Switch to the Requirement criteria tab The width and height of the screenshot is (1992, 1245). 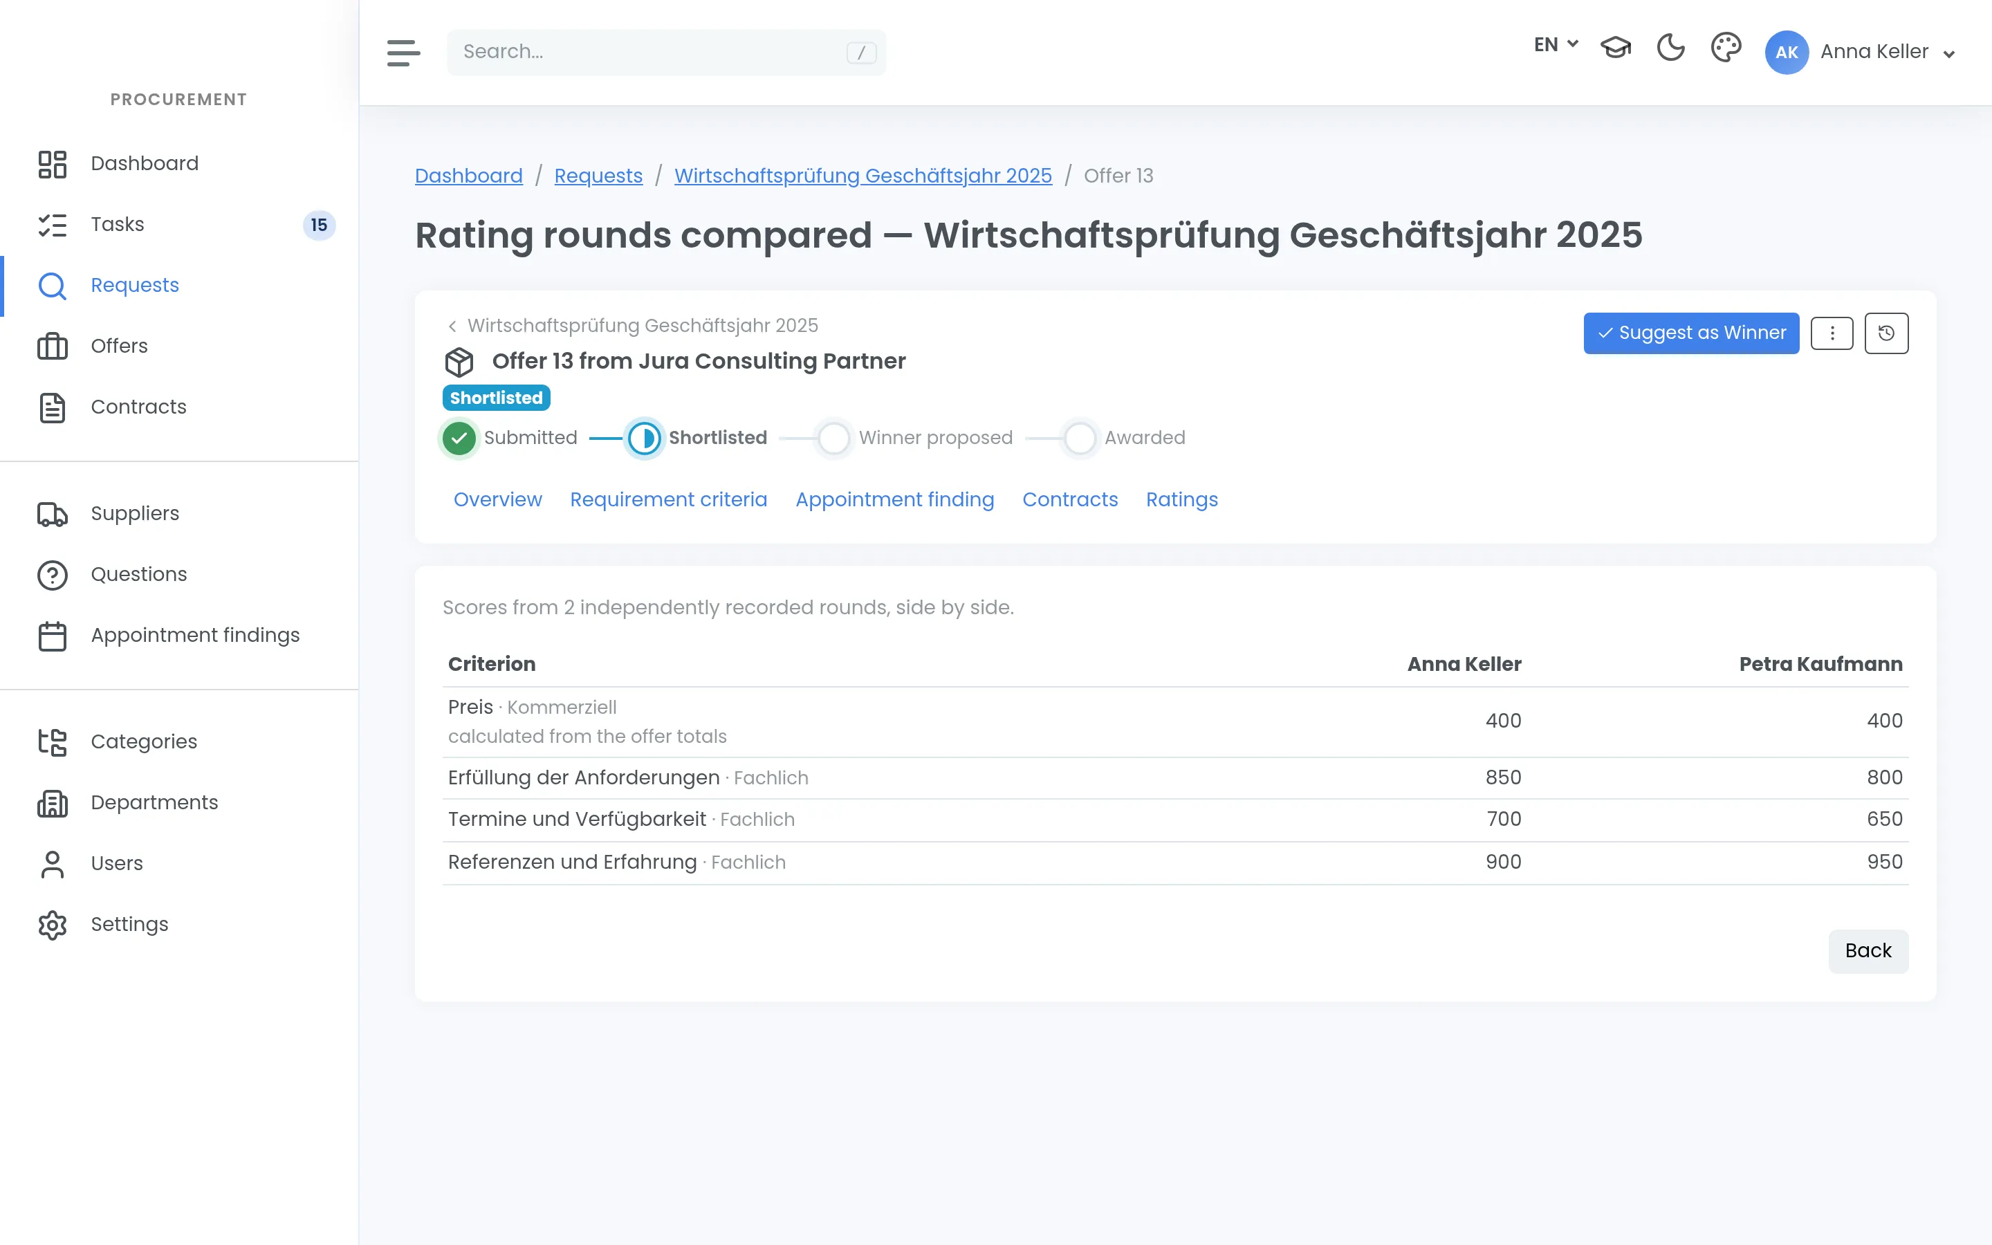point(668,500)
